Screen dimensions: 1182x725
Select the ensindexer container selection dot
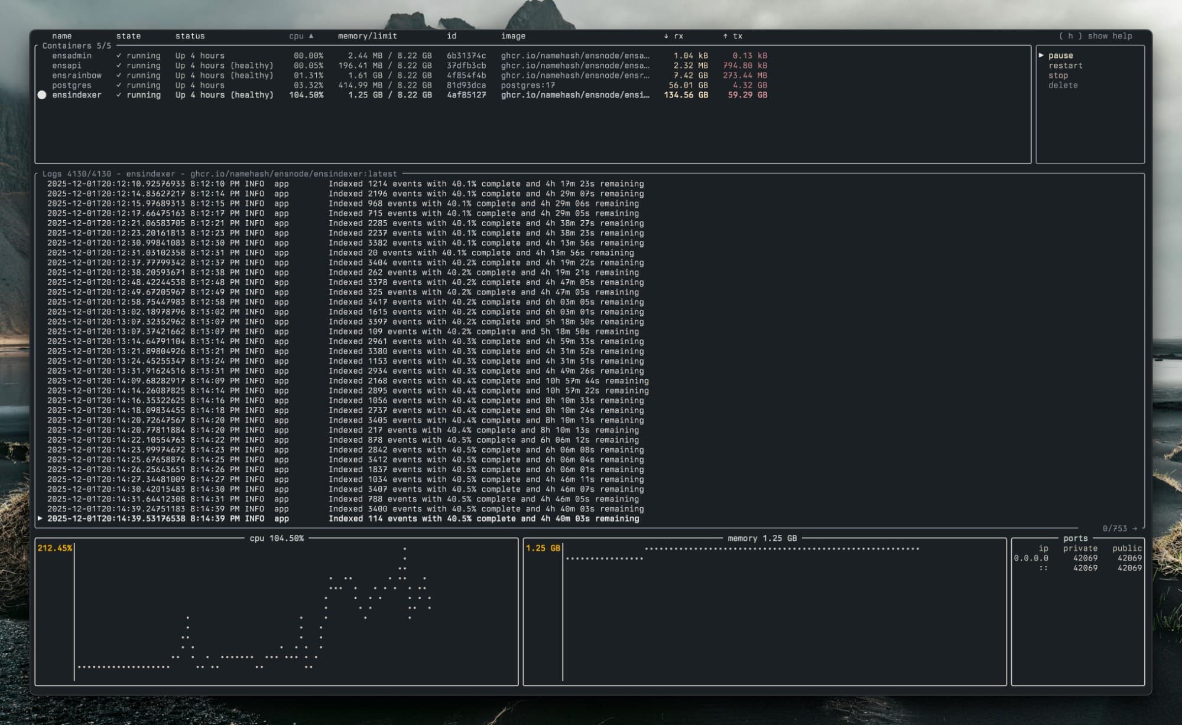pyautogui.click(x=42, y=95)
